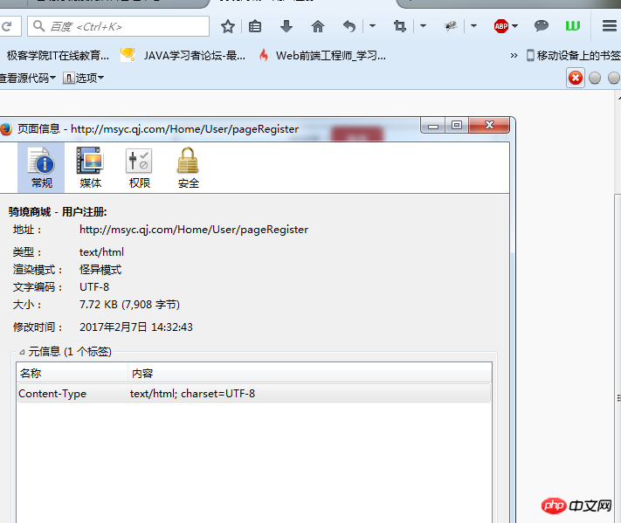Open the Adblock Plus dropdown arrow
This screenshot has width=621, height=523.
click(x=514, y=26)
